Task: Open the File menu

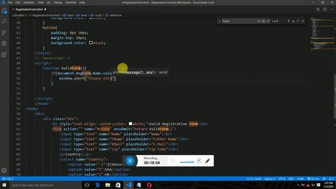Action: (x=10, y=2)
